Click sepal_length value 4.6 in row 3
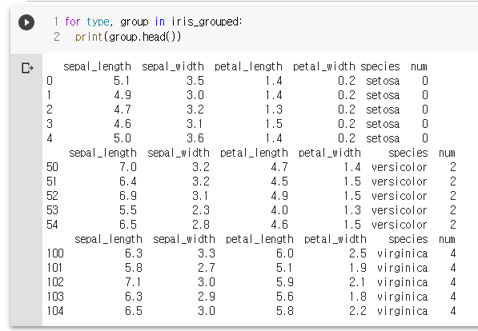Screen dimensions: 478x331 [x=123, y=124]
